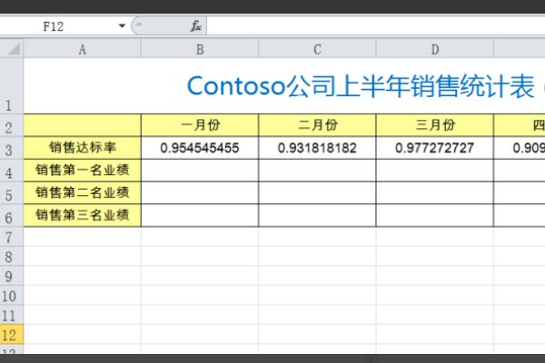Select row 1 header
This screenshot has width=545, height=363.
[12, 86]
